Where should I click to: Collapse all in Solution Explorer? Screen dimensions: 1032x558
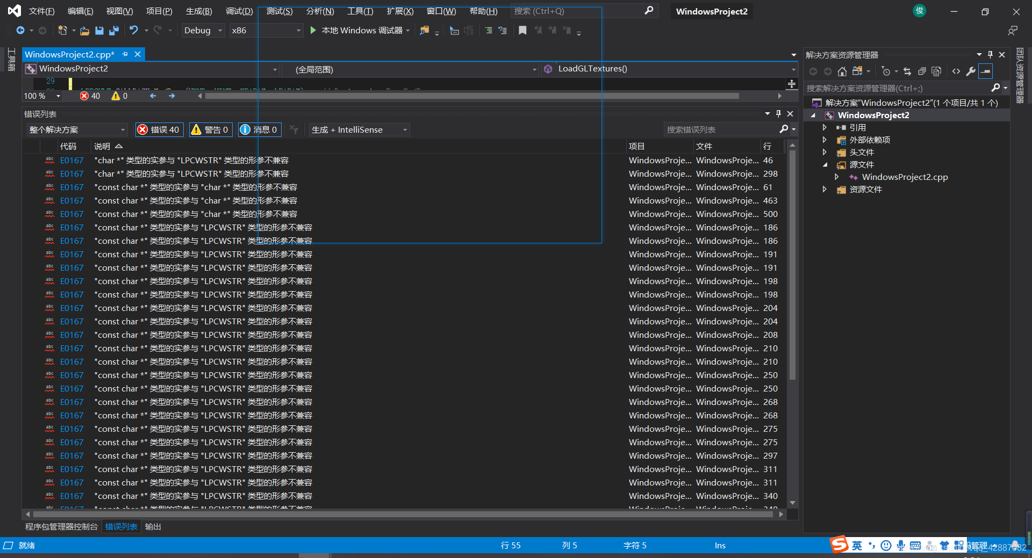[922, 71]
